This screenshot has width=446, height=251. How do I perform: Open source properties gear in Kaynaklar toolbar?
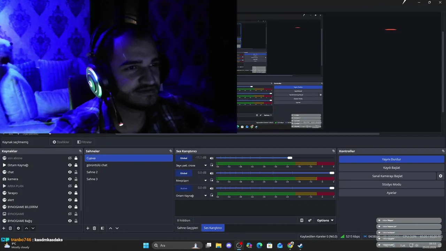18,228
